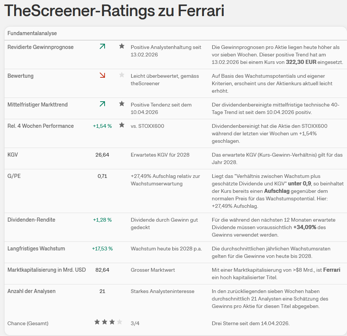The width and height of the screenshot is (347, 336).
Task: Click the Dividenden-Rendite +1,28 % value
Action: 102,220
